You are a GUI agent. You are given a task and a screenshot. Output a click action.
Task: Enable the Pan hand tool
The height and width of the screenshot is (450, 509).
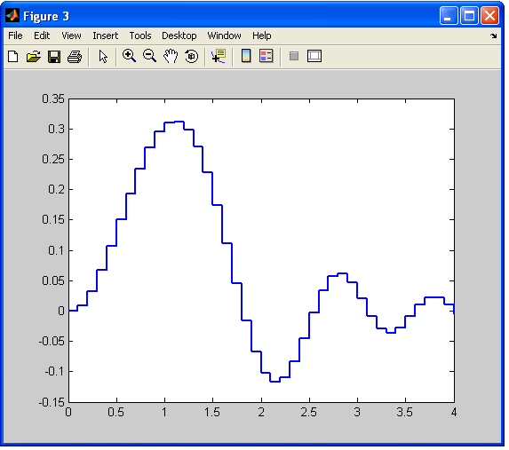pos(171,56)
